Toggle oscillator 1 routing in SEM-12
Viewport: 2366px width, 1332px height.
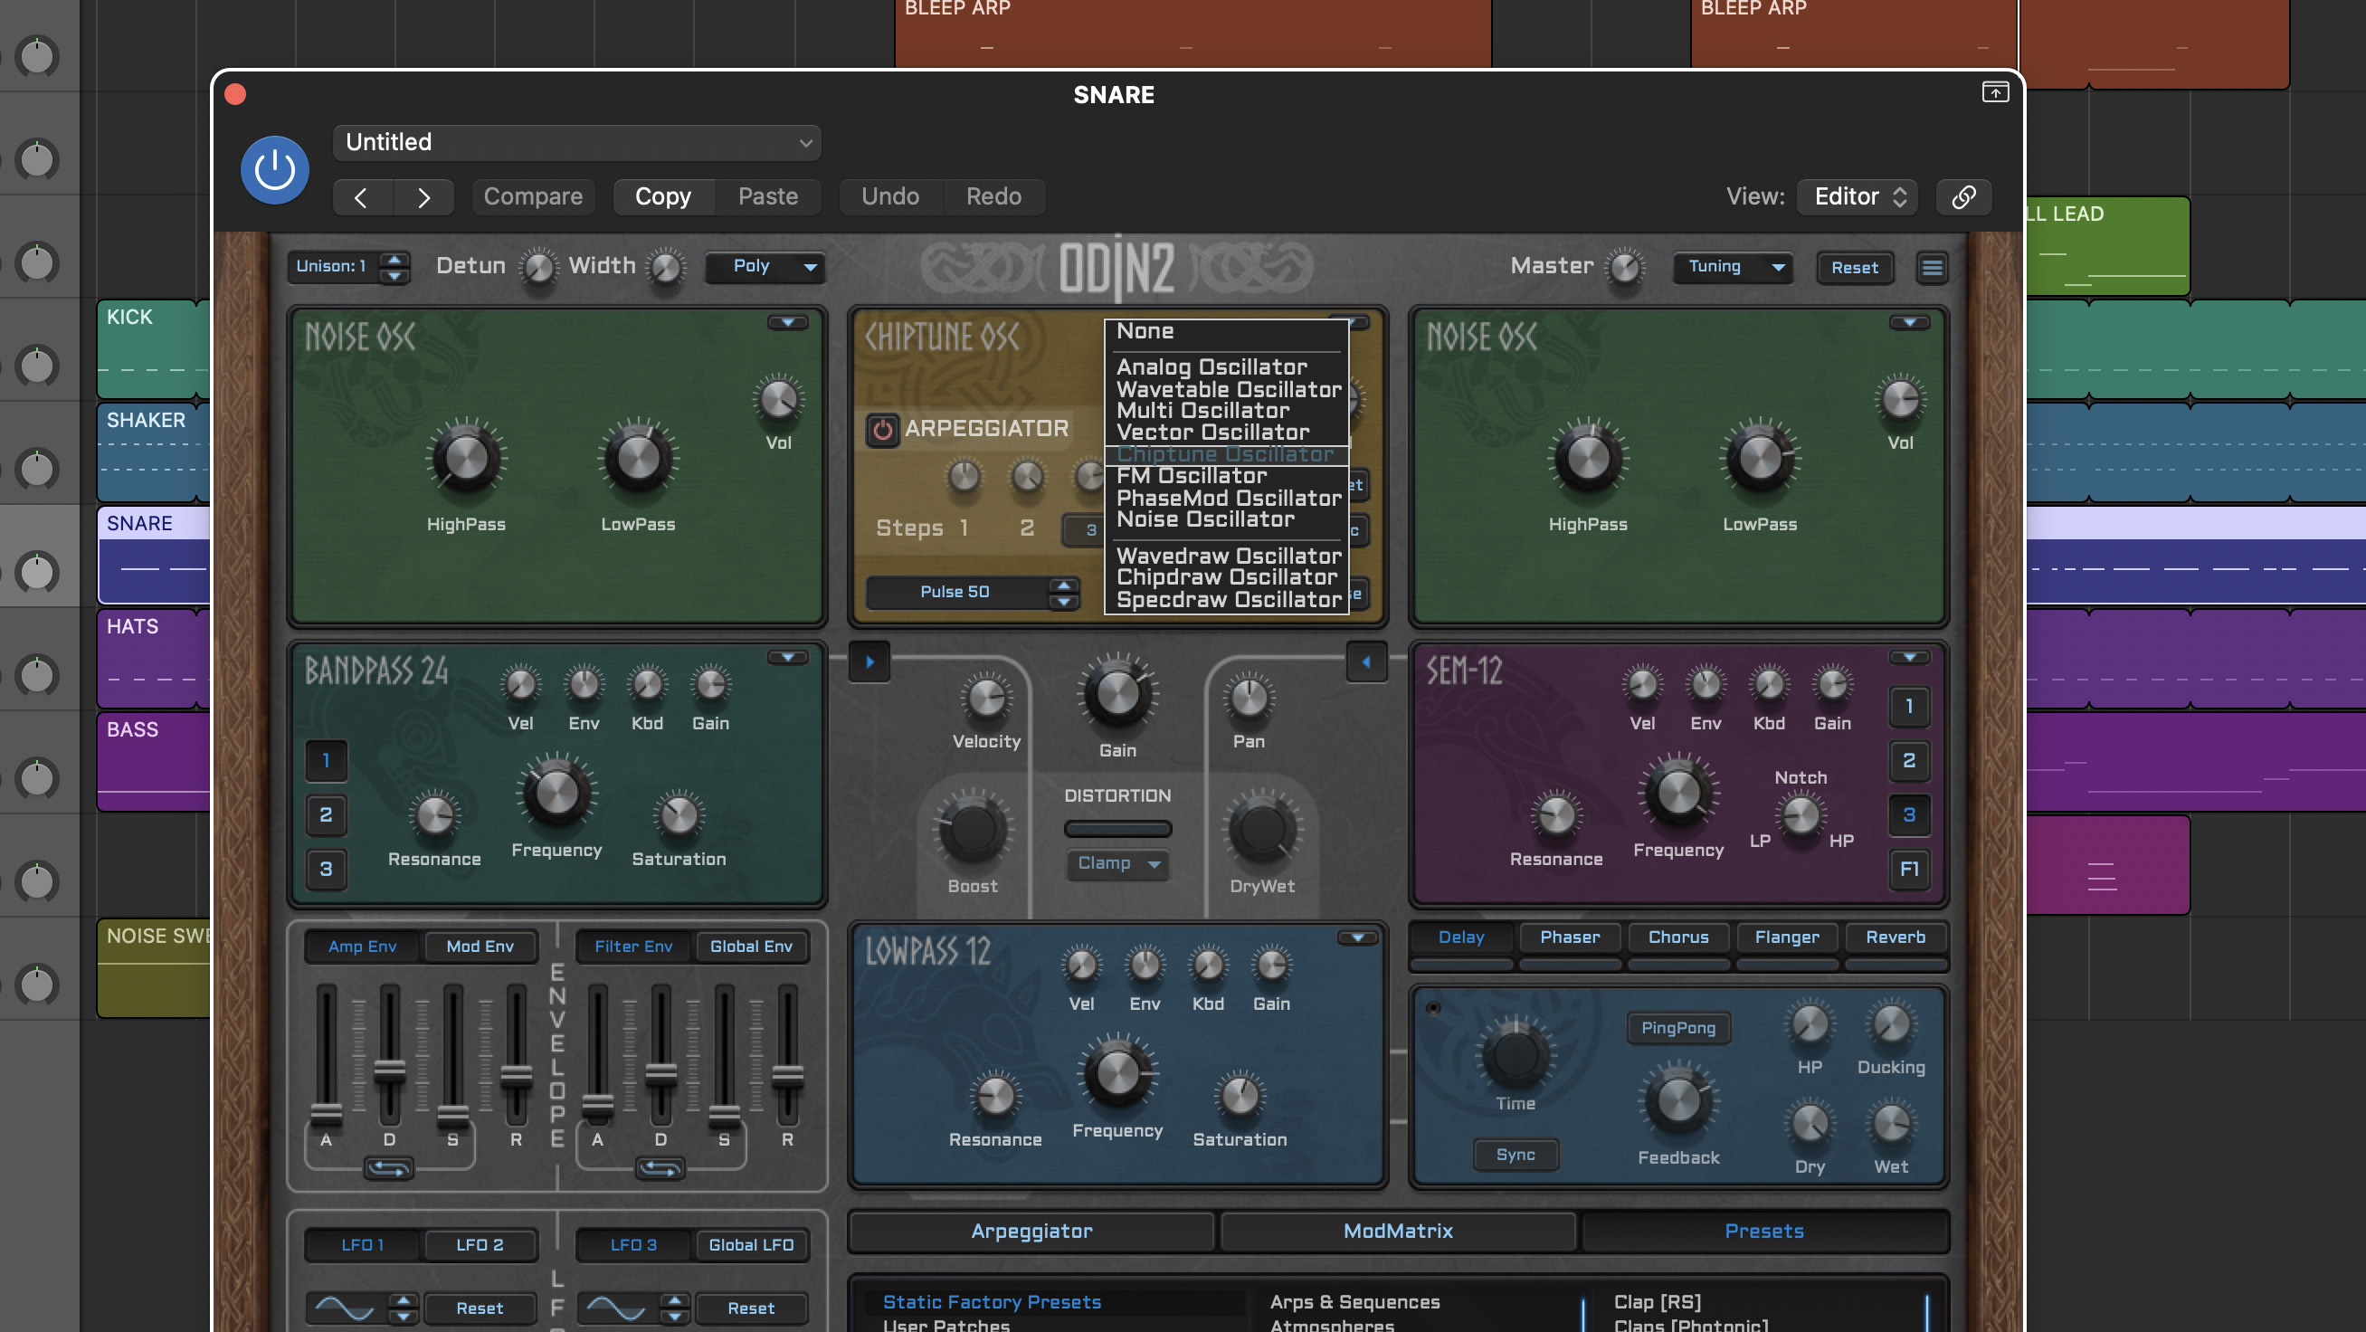click(x=1908, y=707)
